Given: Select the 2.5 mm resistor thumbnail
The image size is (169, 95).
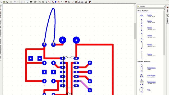Looking at the screenshot, I should [x=142, y=16].
